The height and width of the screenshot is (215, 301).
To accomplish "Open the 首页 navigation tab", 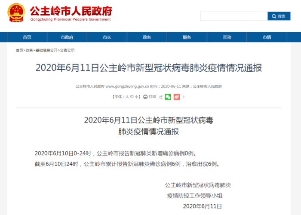I will 27,37.
